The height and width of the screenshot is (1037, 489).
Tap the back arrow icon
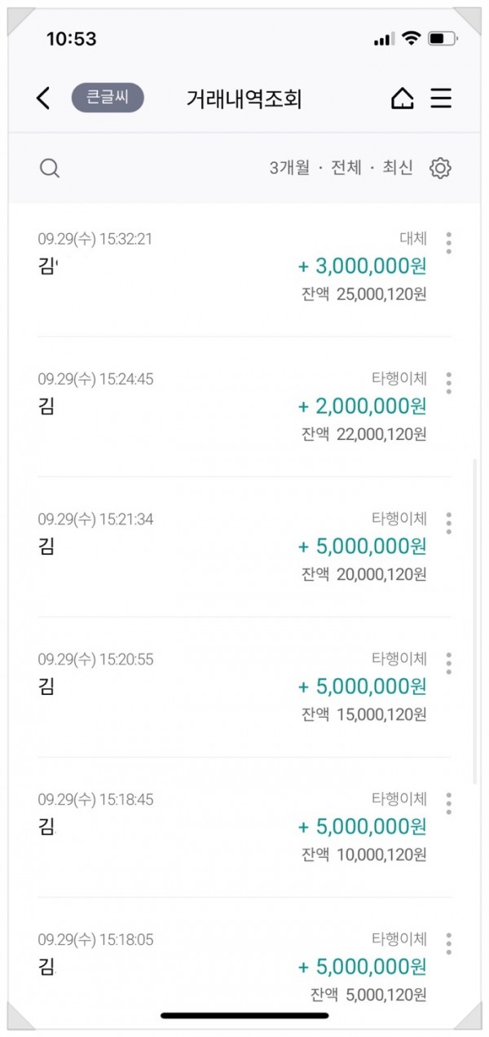(43, 99)
